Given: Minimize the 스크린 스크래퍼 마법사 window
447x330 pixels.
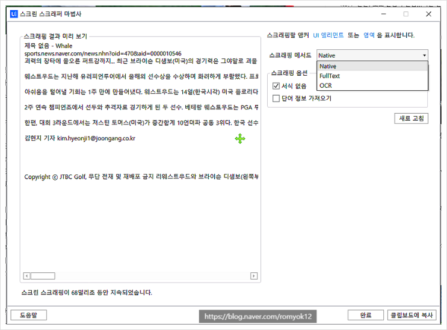Looking at the screenshot, I should click(384, 14).
